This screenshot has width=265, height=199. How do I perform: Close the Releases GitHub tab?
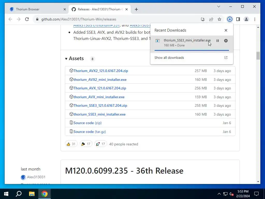click(126, 9)
